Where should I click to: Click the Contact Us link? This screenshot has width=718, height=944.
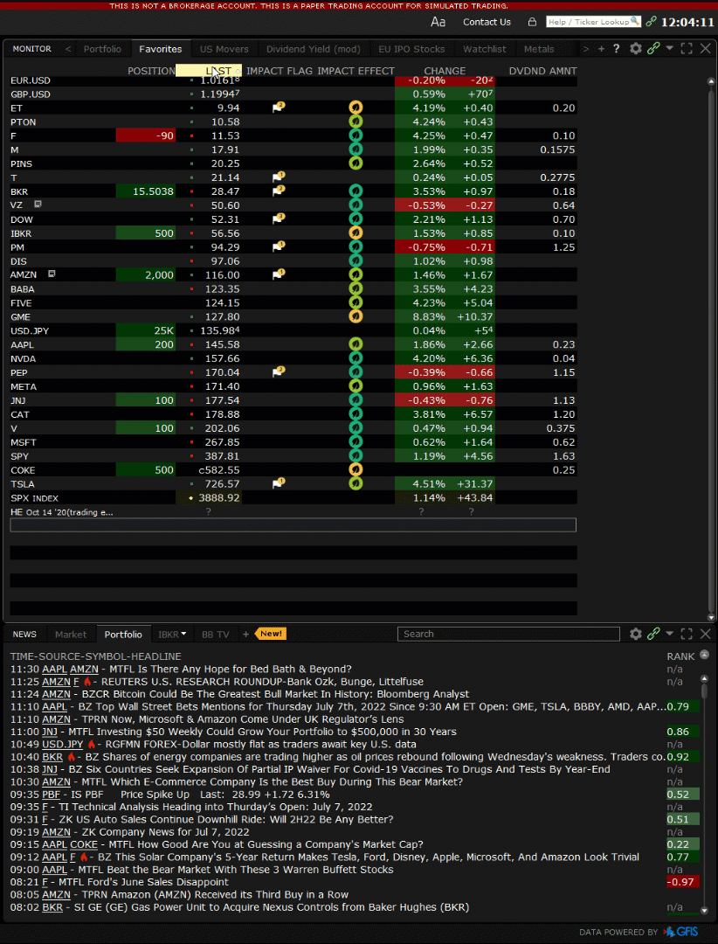(487, 22)
